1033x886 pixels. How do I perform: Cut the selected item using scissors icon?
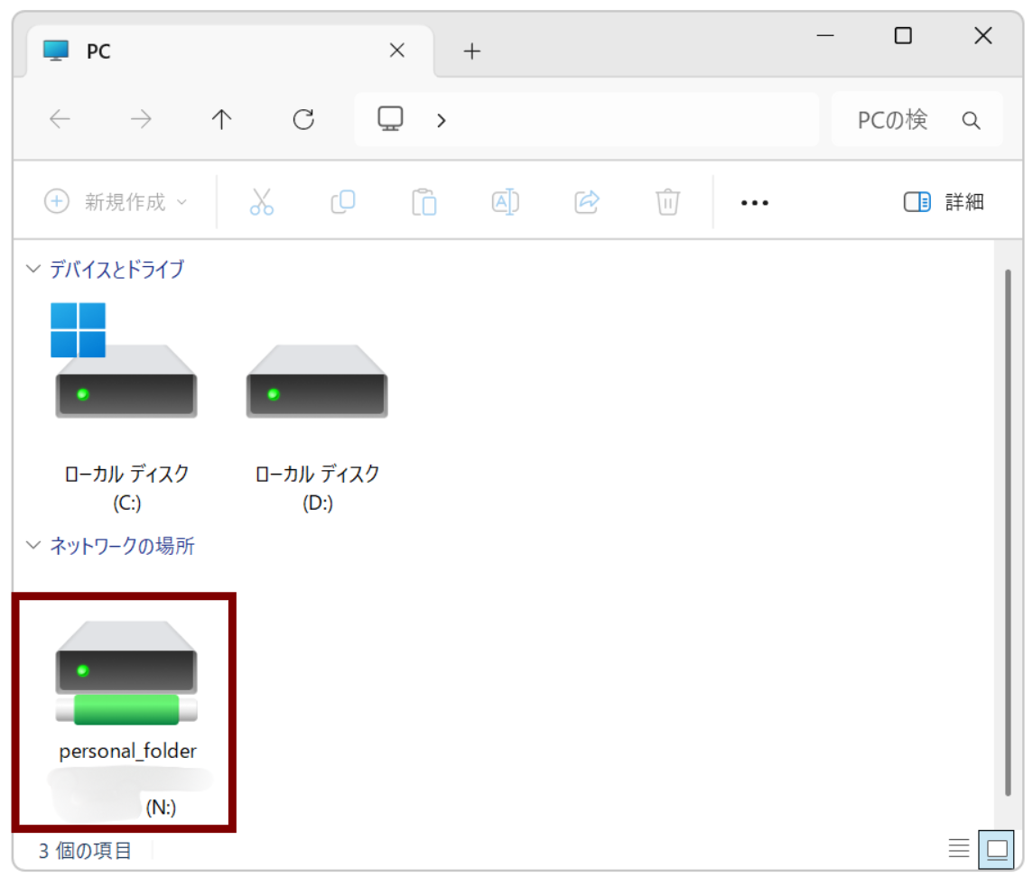pyautogui.click(x=262, y=202)
